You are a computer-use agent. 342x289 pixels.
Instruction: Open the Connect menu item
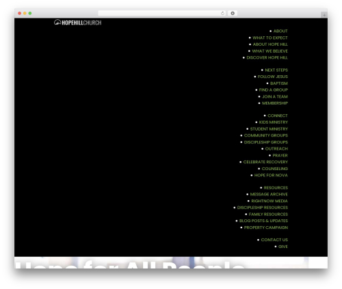[278, 115]
